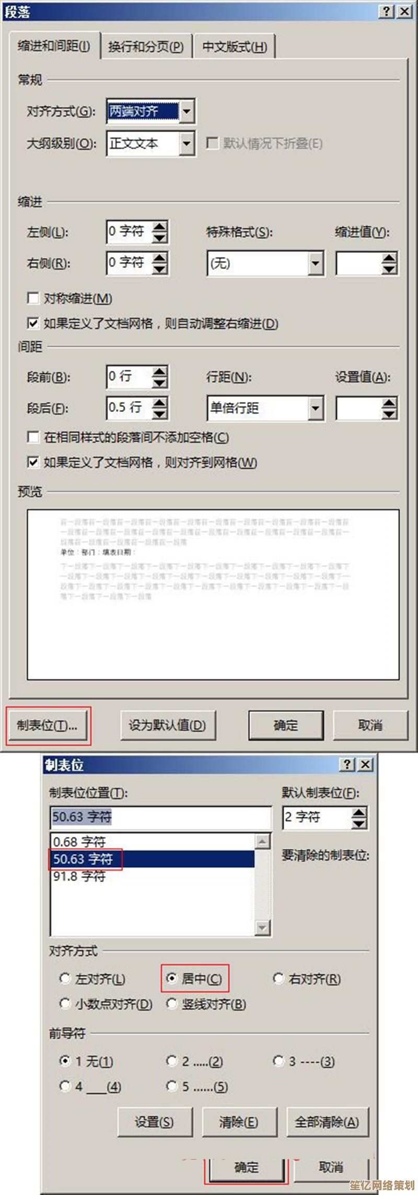The image size is (418, 1195).
Task: Check 在相同样式的段落间不添加空格 option
Action: (x=33, y=437)
